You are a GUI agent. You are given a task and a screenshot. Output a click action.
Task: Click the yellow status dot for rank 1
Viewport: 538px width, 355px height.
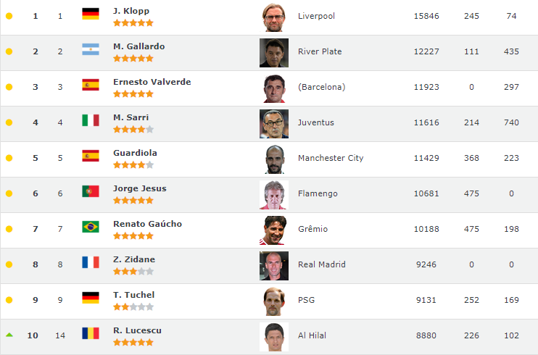pyautogui.click(x=9, y=16)
